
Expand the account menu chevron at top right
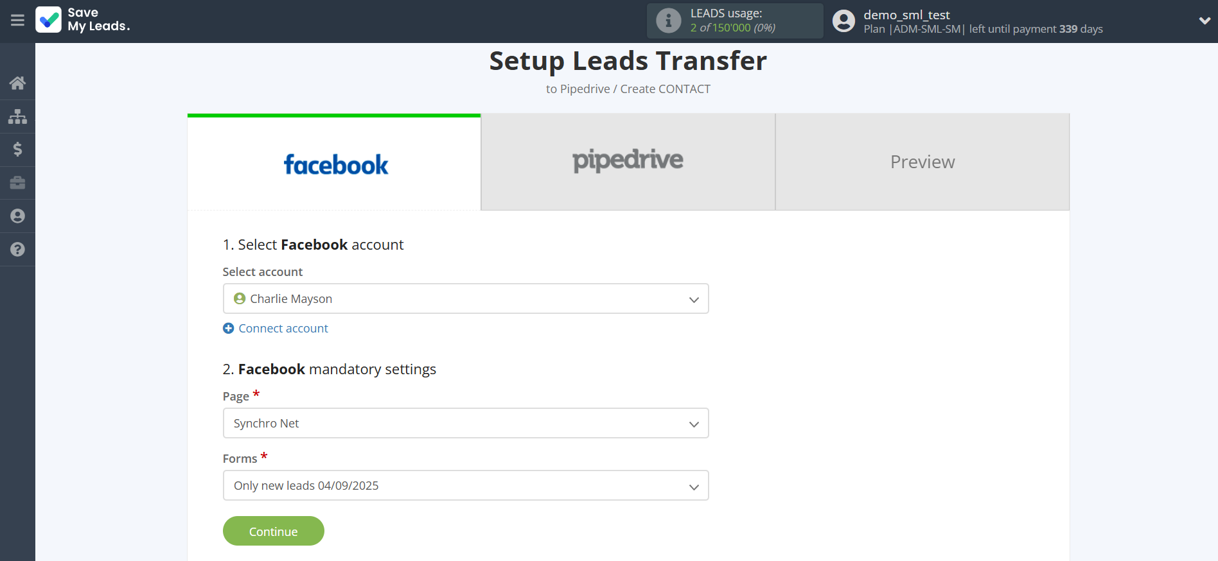(1205, 20)
